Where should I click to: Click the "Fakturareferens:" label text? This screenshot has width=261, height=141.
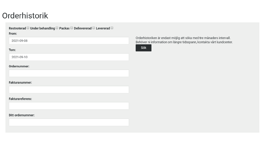coord(20,99)
